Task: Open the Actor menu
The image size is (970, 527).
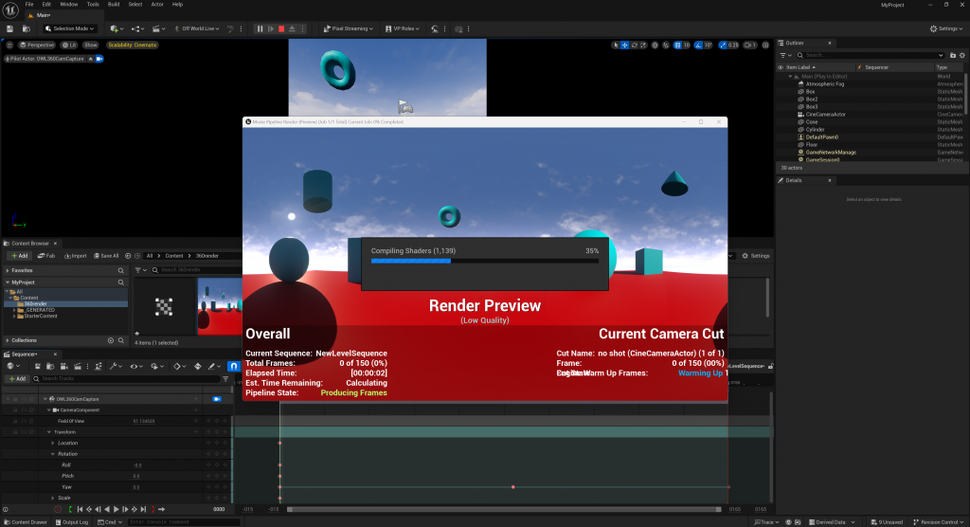Action: (x=157, y=5)
